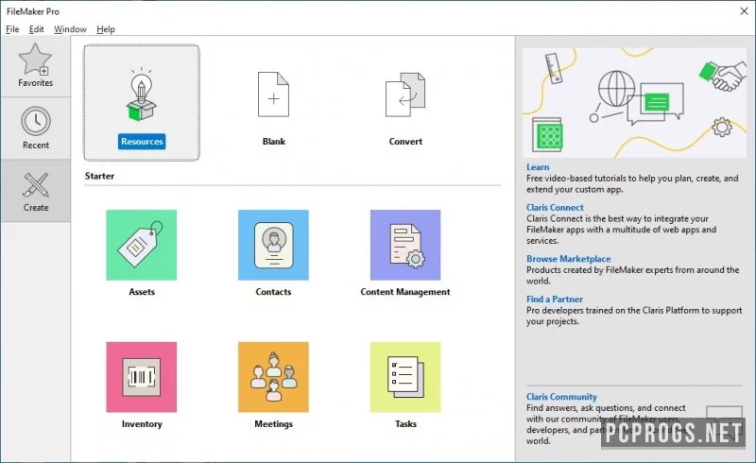
Task: Open the Favorites star icon
Action: pos(35,60)
